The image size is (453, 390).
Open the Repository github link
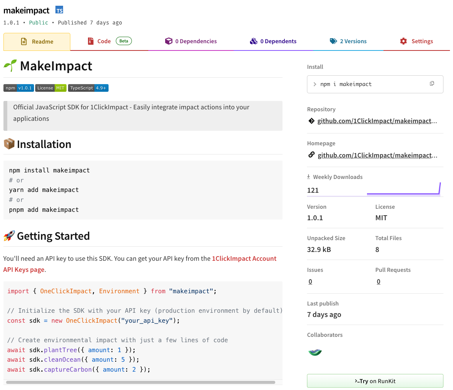click(x=377, y=121)
